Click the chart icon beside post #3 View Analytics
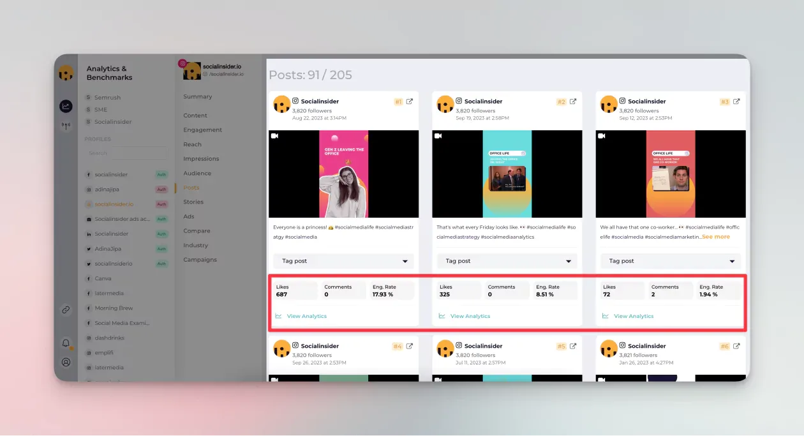This screenshot has width=804, height=436. coord(605,316)
